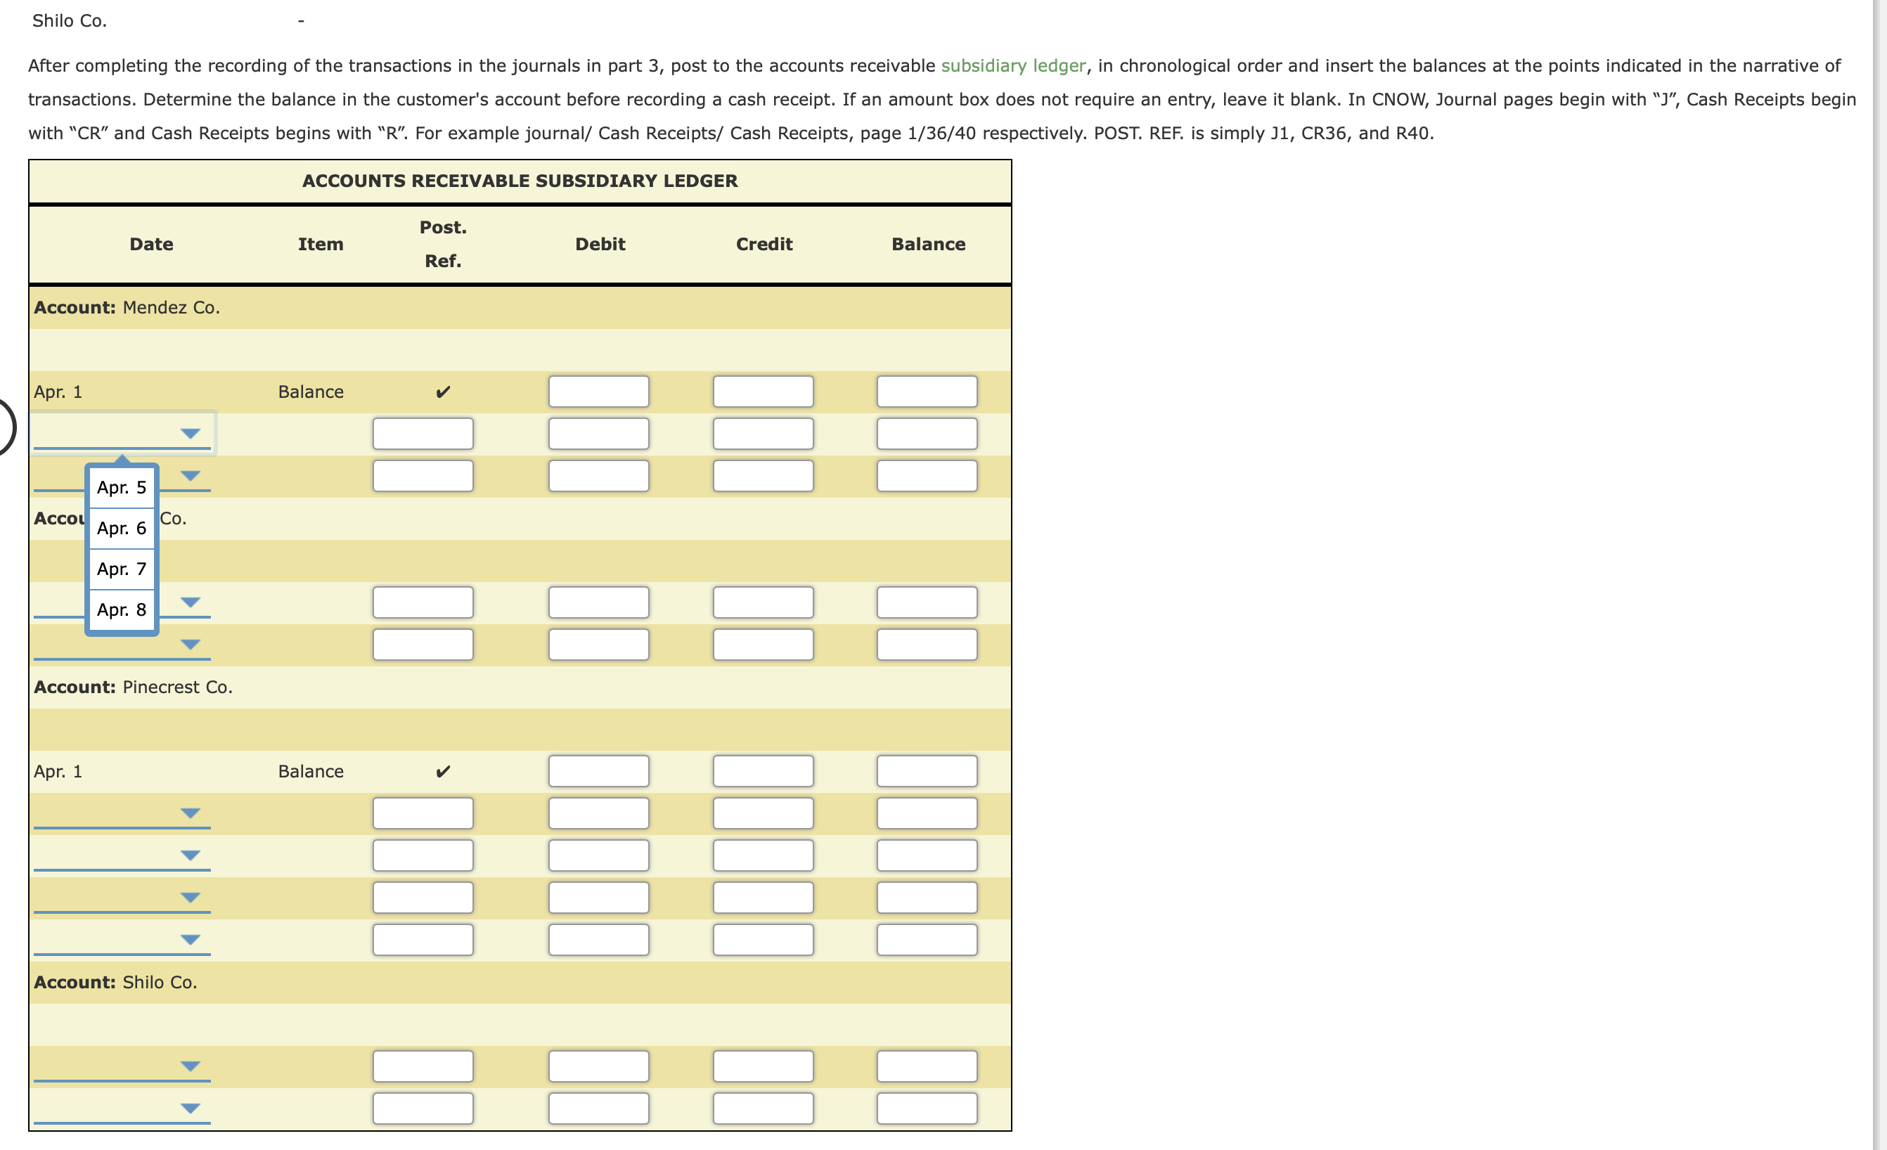
Task: Open the third date dropdown in Pinecrest Co. section
Action: pos(190,898)
